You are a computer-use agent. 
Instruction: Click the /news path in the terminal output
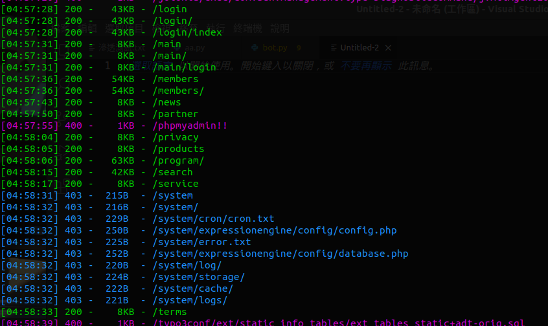166,102
